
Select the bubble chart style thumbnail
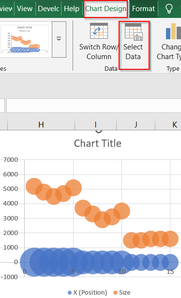pos(25,39)
